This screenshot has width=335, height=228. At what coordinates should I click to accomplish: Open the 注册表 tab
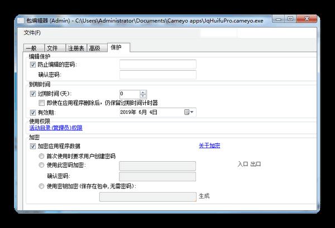coord(76,48)
